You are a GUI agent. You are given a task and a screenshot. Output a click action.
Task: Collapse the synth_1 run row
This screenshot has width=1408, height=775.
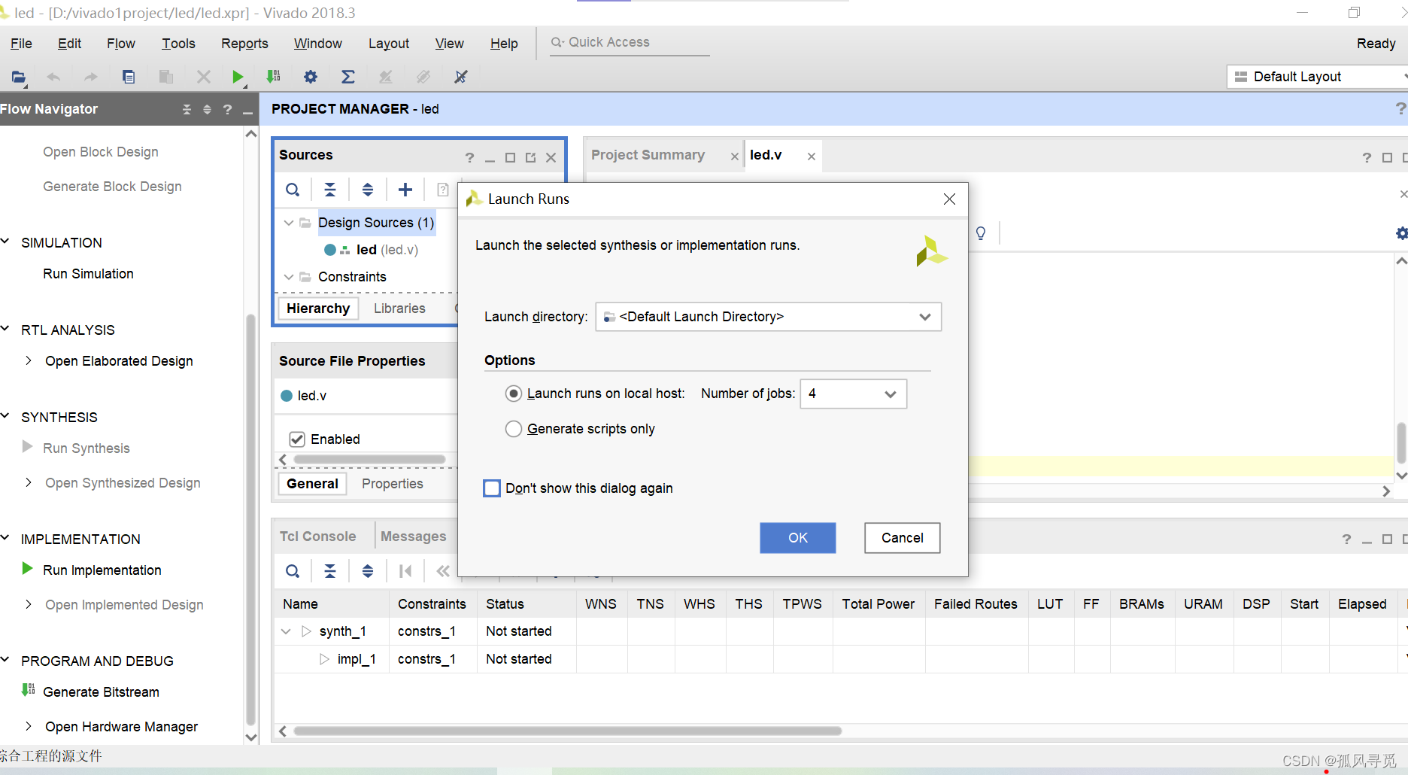pos(286,631)
